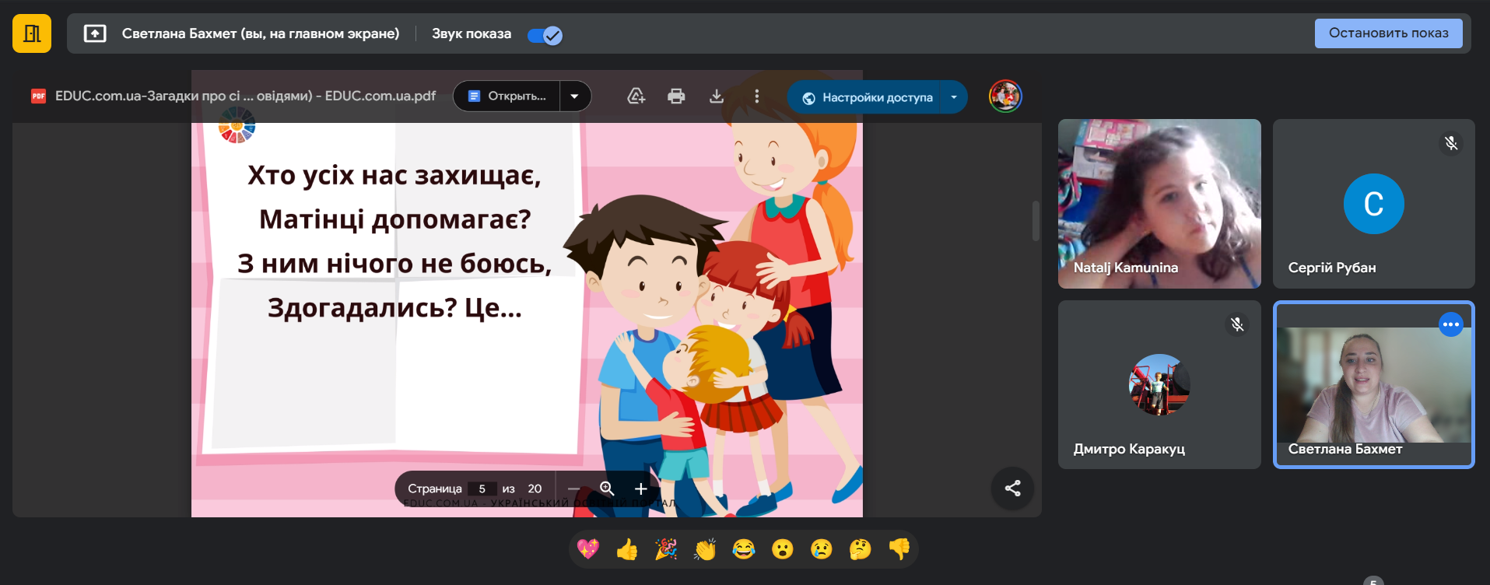Screen dimensions: 1490x585
Task: Open the three-dot more actions menu
Action: tap(756, 96)
